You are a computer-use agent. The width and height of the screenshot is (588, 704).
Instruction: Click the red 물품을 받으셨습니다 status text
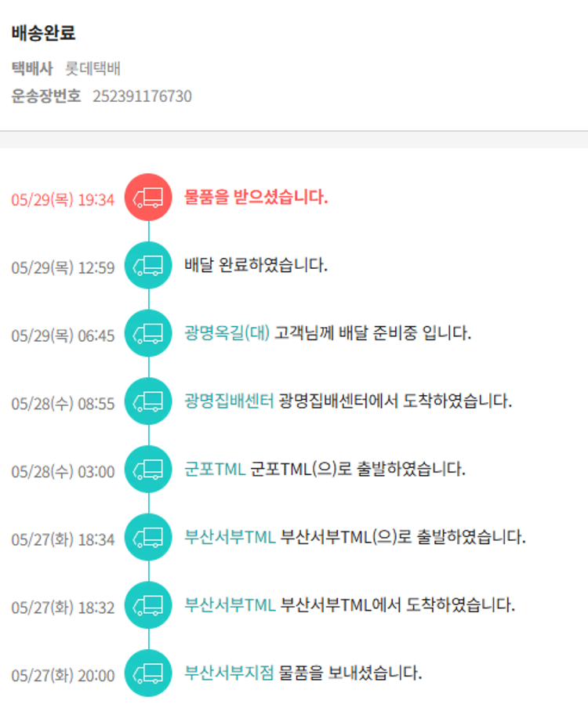pos(256,197)
